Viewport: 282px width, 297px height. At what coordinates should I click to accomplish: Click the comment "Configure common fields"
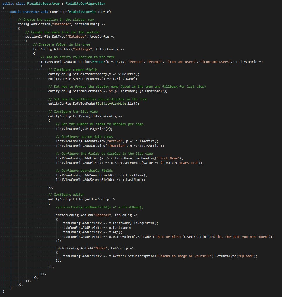point(73,70)
